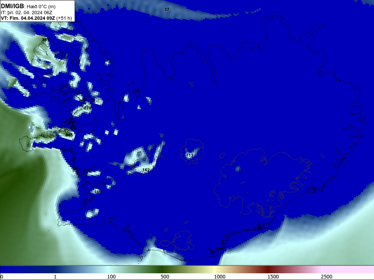The image size is (374, 280).
Task: Click the colorbar tick label 1500
Action: (273, 277)
